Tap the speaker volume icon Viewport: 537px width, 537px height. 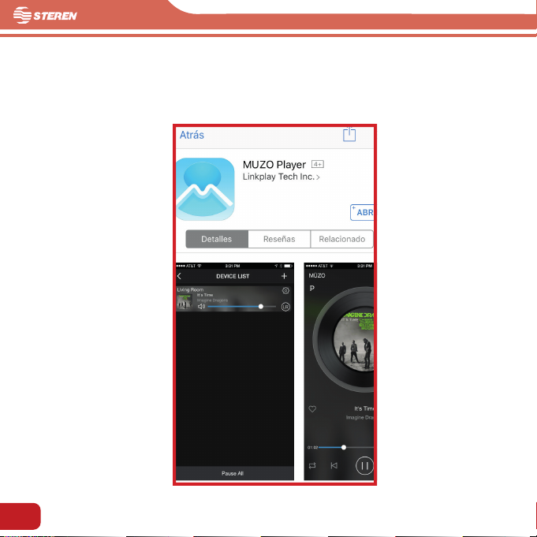tap(201, 307)
